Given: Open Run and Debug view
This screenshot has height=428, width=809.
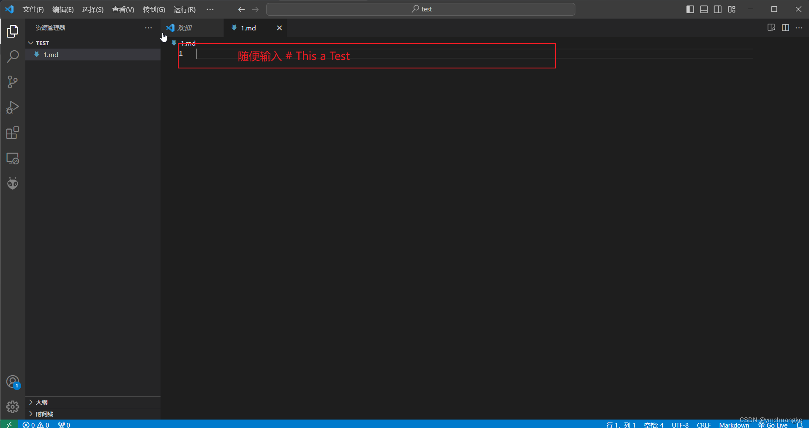Looking at the screenshot, I should click(13, 107).
